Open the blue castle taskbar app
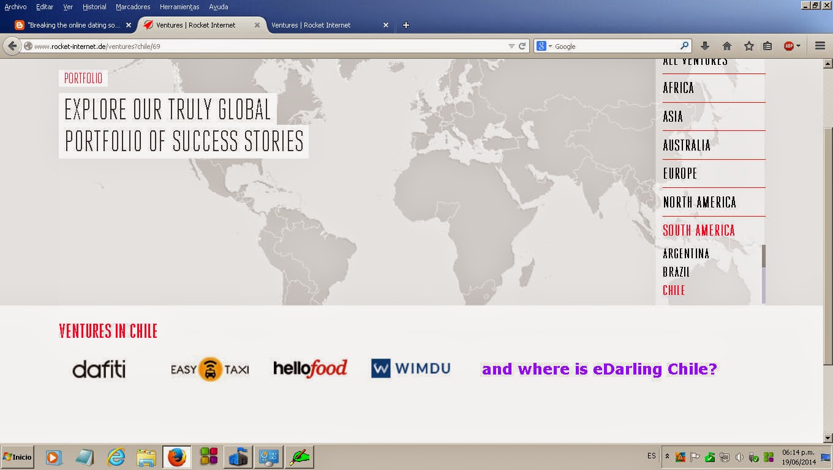The image size is (833, 470). [238, 457]
